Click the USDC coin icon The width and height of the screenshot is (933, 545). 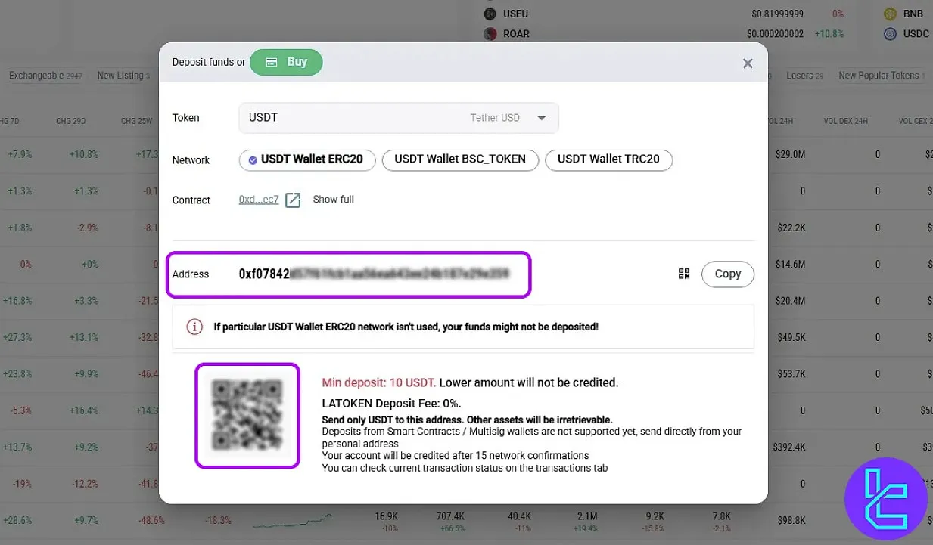(890, 34)
